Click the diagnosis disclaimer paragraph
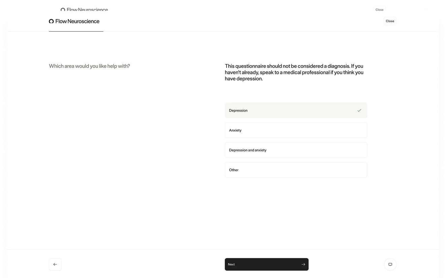This screenshot has height=278, width=447. (x=294, y=72)
